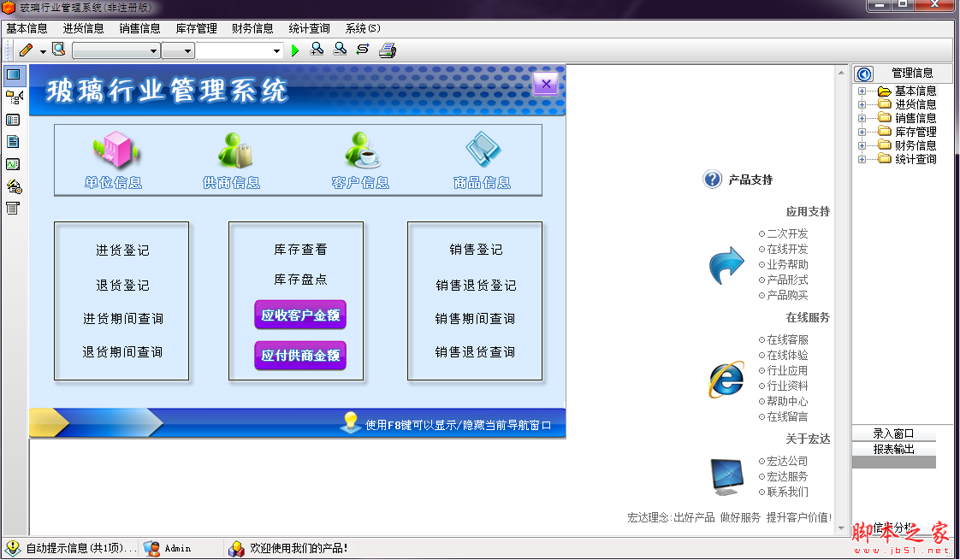
Task: Click the folder tree structure sidebar icon
Action: coord(14,97)
